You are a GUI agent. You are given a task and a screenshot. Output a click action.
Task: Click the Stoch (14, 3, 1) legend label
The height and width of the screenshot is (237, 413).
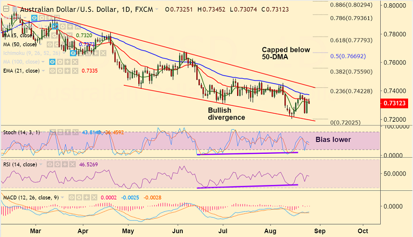(22, 132)
